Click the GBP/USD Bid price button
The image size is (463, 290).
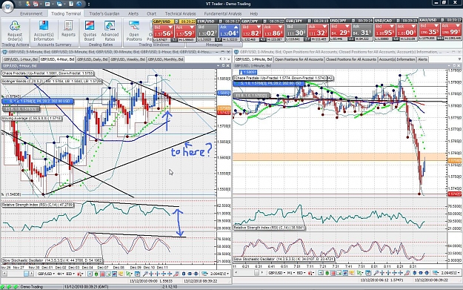point(163,31)
